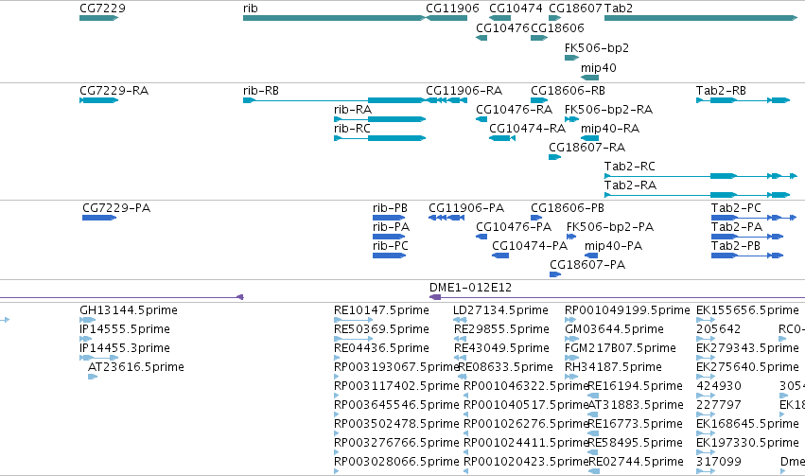
Task: Select the RH34187.5prime EST label
Action: point(613,367)
